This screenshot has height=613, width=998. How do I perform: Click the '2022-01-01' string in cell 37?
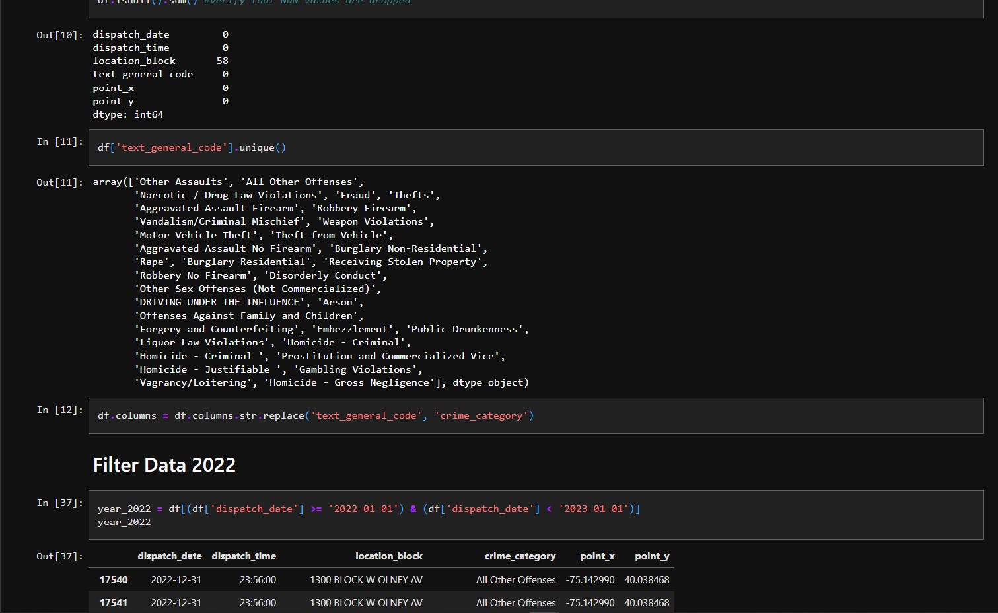point(363,509)
